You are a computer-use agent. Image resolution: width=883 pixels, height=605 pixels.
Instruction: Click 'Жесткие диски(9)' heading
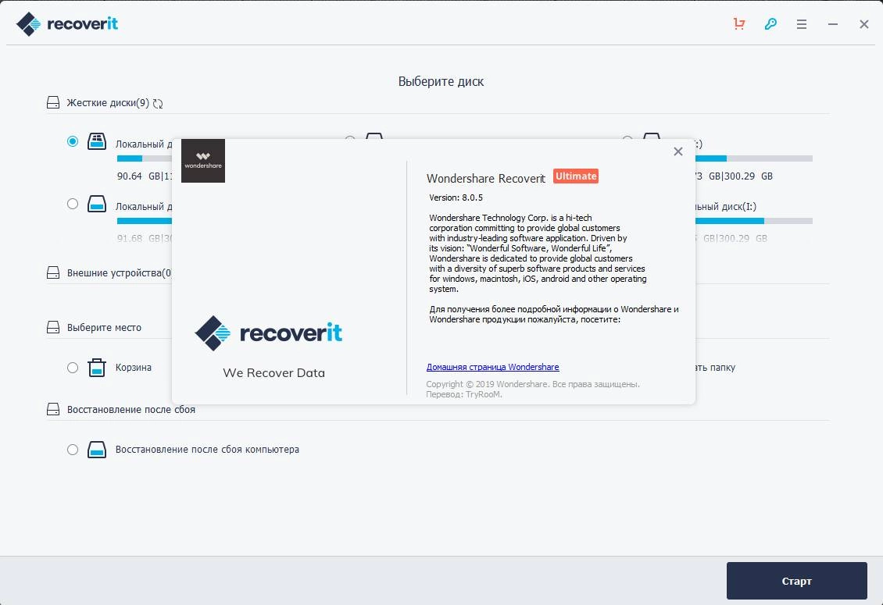coord(108,103)
